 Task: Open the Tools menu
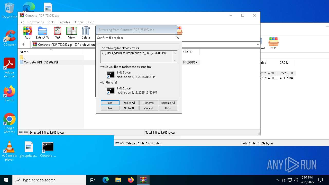click(51, 22)
